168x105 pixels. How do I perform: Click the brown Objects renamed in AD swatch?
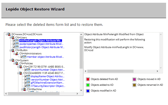tap(134, 85)
